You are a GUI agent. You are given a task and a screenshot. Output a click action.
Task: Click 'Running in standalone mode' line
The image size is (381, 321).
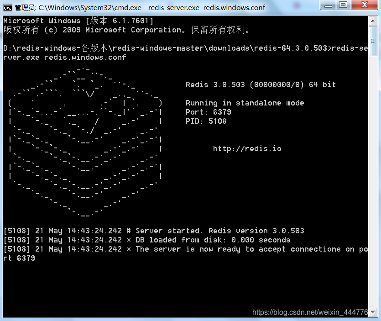(x=245, y=103)
